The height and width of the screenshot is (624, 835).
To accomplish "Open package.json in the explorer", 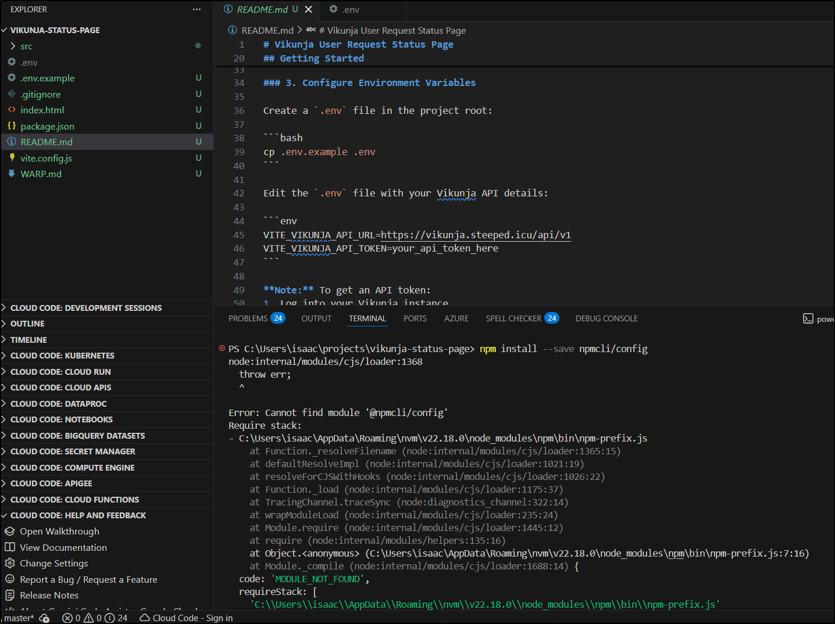I will point(47,126).
